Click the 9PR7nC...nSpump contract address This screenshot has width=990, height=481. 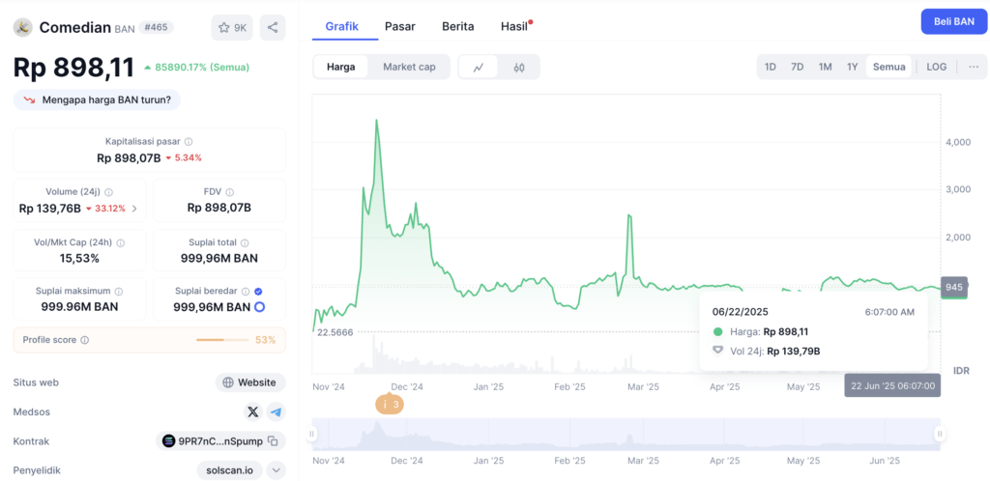pos(220,441)
